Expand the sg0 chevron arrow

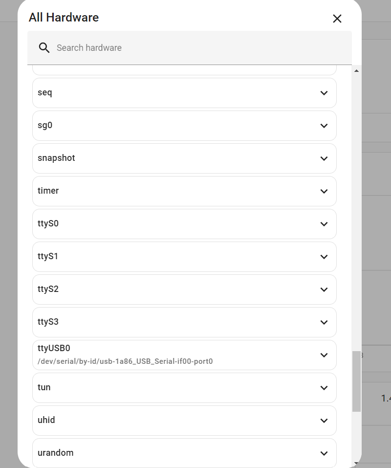(x=324, y=126)
